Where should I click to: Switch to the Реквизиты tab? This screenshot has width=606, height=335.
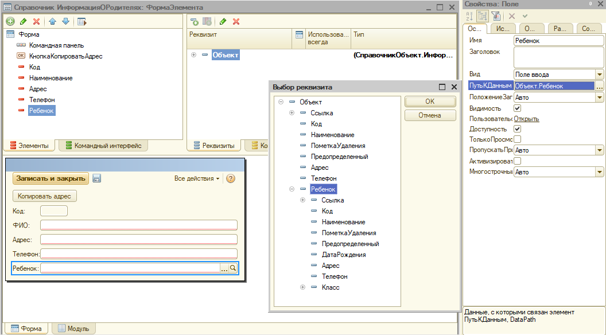[214, 146]
